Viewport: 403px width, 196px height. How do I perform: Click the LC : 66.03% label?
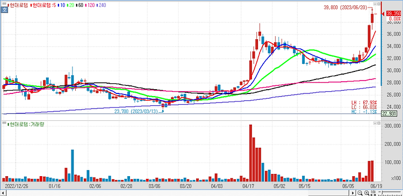(364, 107)
